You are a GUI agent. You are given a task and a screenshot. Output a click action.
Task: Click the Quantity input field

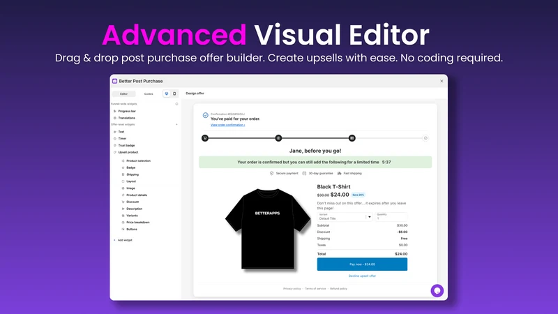pyautogui.click(x=391, y=217)
